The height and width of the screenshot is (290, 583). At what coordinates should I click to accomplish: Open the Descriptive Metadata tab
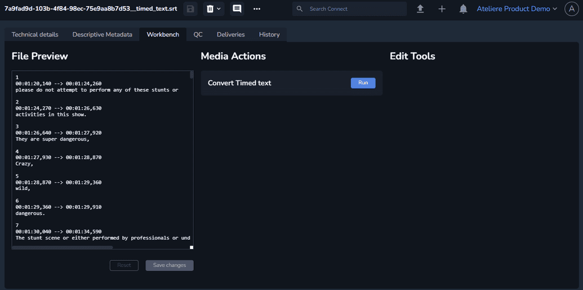coord(103,34)
